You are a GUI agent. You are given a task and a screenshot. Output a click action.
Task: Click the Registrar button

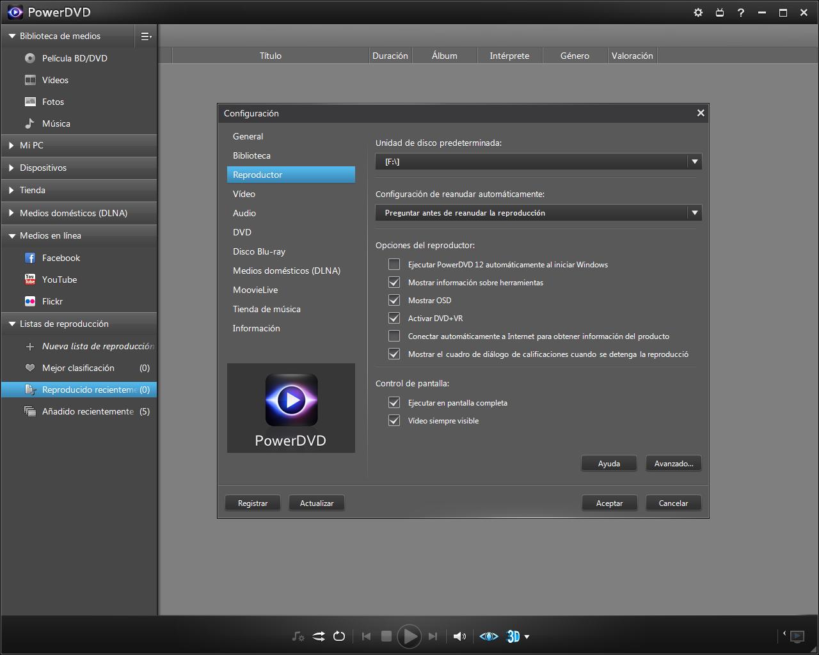tap(253, 503)
